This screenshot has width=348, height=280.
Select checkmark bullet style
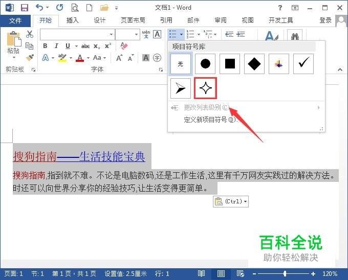(303, 64)
